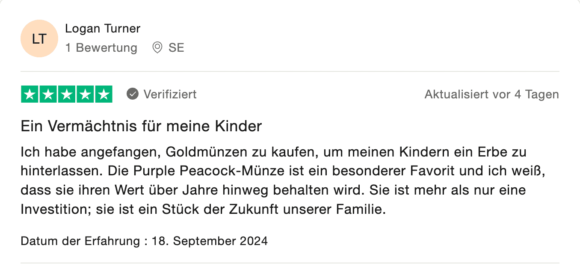This screenshot has height=266, width=580.
Task: Click the LT profile avatar
Action: pyautogui.click(x=39, y=38)
